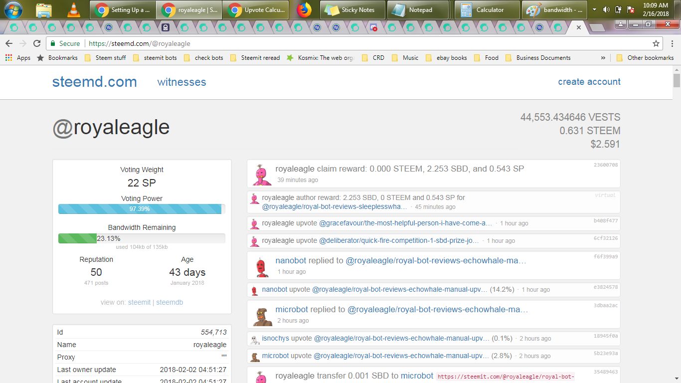Select the 44,553.434646 VESTS balance text
681x383 pixels.
click(570, 117)
